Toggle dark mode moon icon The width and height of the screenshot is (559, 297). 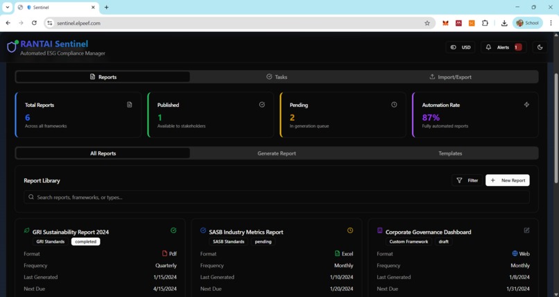tap(540, 47)
